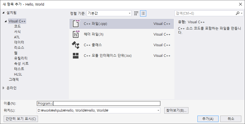Select the 데이터 category

19,42
